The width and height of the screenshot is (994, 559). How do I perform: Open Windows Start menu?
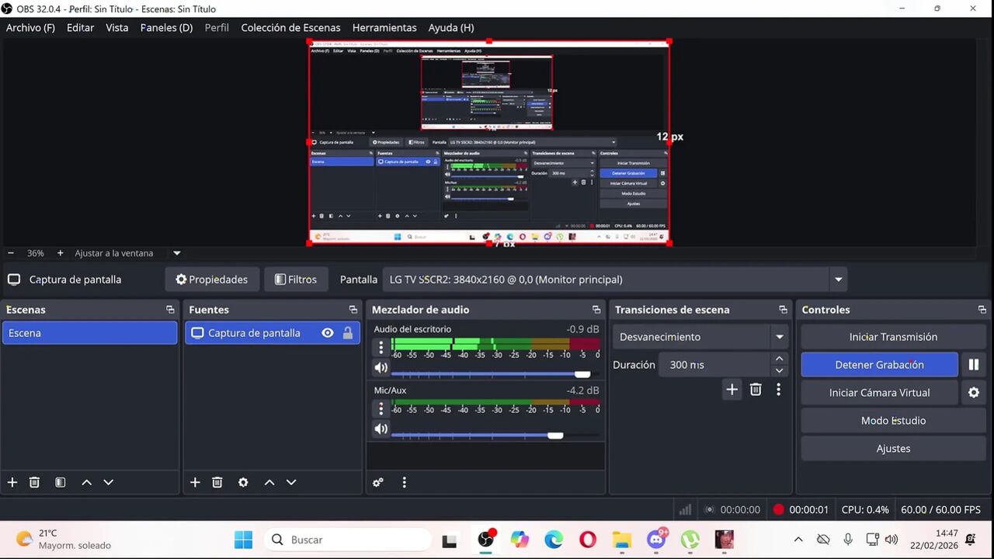243,540
